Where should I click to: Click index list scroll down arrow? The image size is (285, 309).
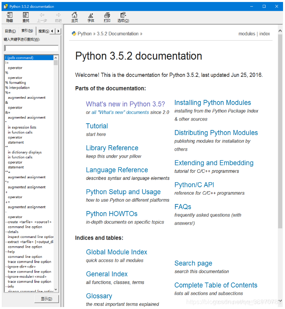tap(56, 289)
